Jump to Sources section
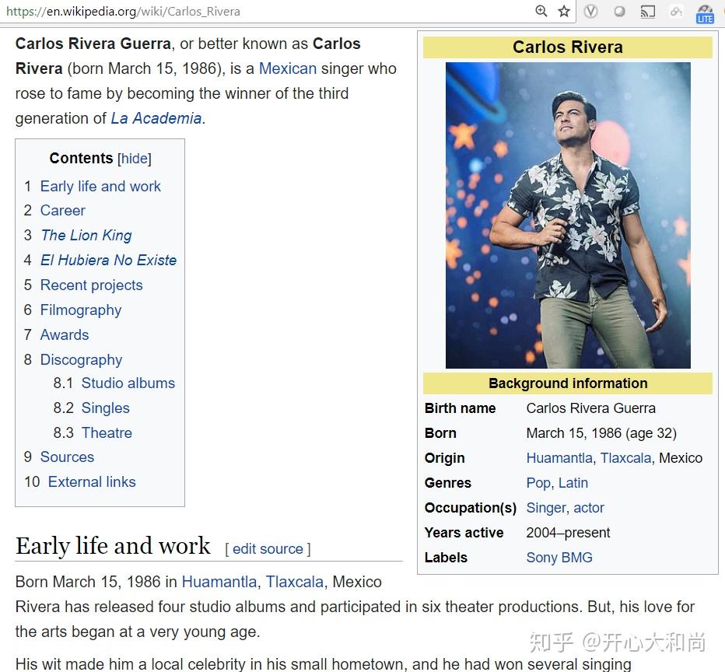725x672 pixels. tap(67, 457)
